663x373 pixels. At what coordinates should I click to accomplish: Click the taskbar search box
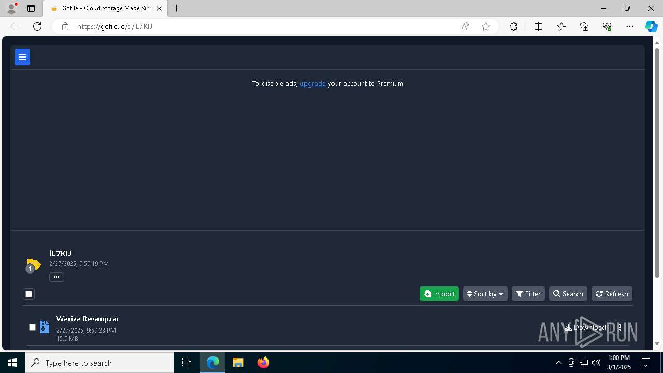pyautogui.click(x=99, y=363)
